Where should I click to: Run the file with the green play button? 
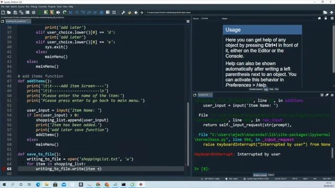click(x=40, y=13)
